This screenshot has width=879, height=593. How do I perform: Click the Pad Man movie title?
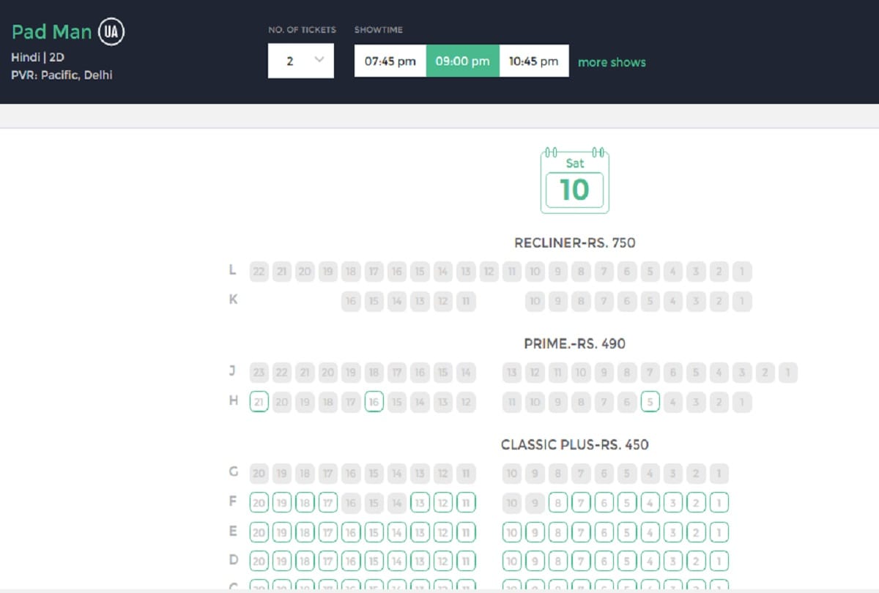pos(52,32)
